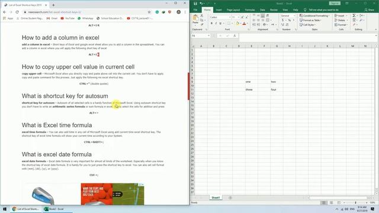
Task: Click the Save icon in Excel title bar
Action: [x=195, y=4]
